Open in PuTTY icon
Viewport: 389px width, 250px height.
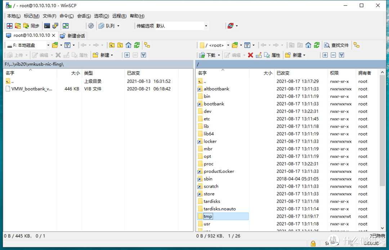tap(55, 26)
